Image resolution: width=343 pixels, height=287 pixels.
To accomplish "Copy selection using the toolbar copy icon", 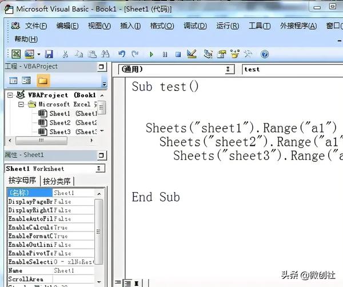I will (79, 54).
